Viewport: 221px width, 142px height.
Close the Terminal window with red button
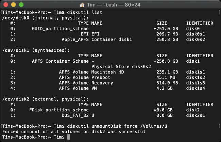coord(6,5)
